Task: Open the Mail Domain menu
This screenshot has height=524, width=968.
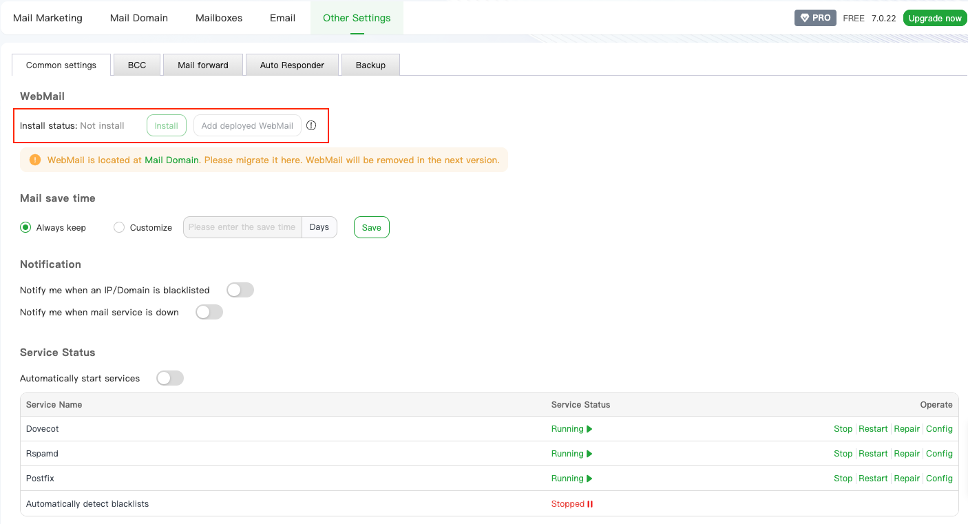Action: [139, 18]
